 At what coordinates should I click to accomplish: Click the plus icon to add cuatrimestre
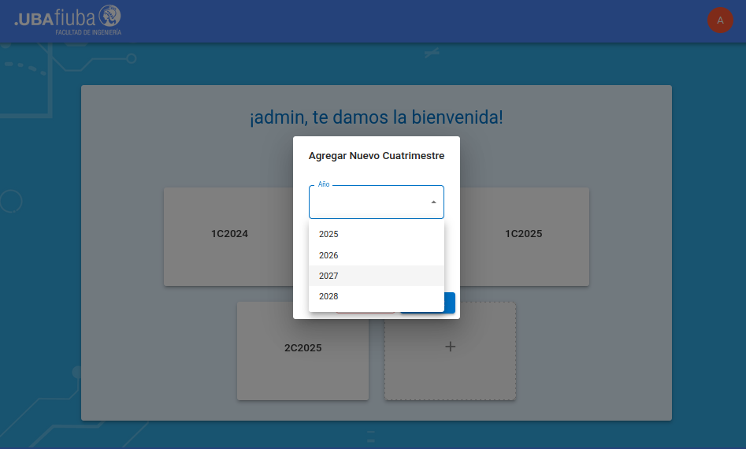tap(450, 347)
